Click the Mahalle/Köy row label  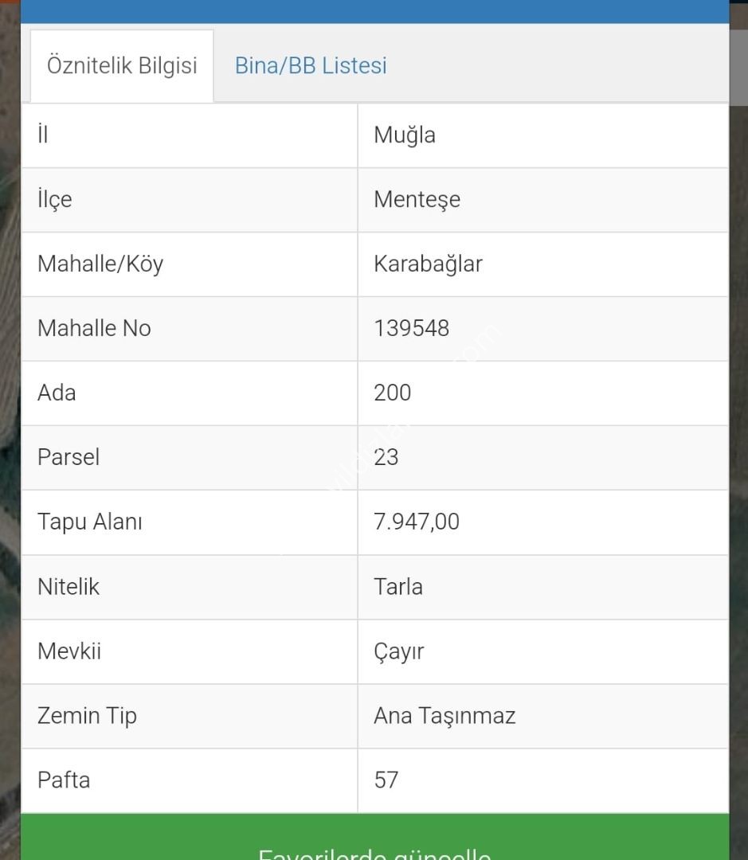coord(100,264)
